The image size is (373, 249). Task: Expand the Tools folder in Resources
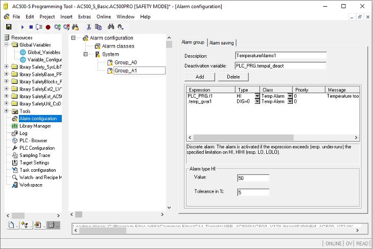click(7, 111)
